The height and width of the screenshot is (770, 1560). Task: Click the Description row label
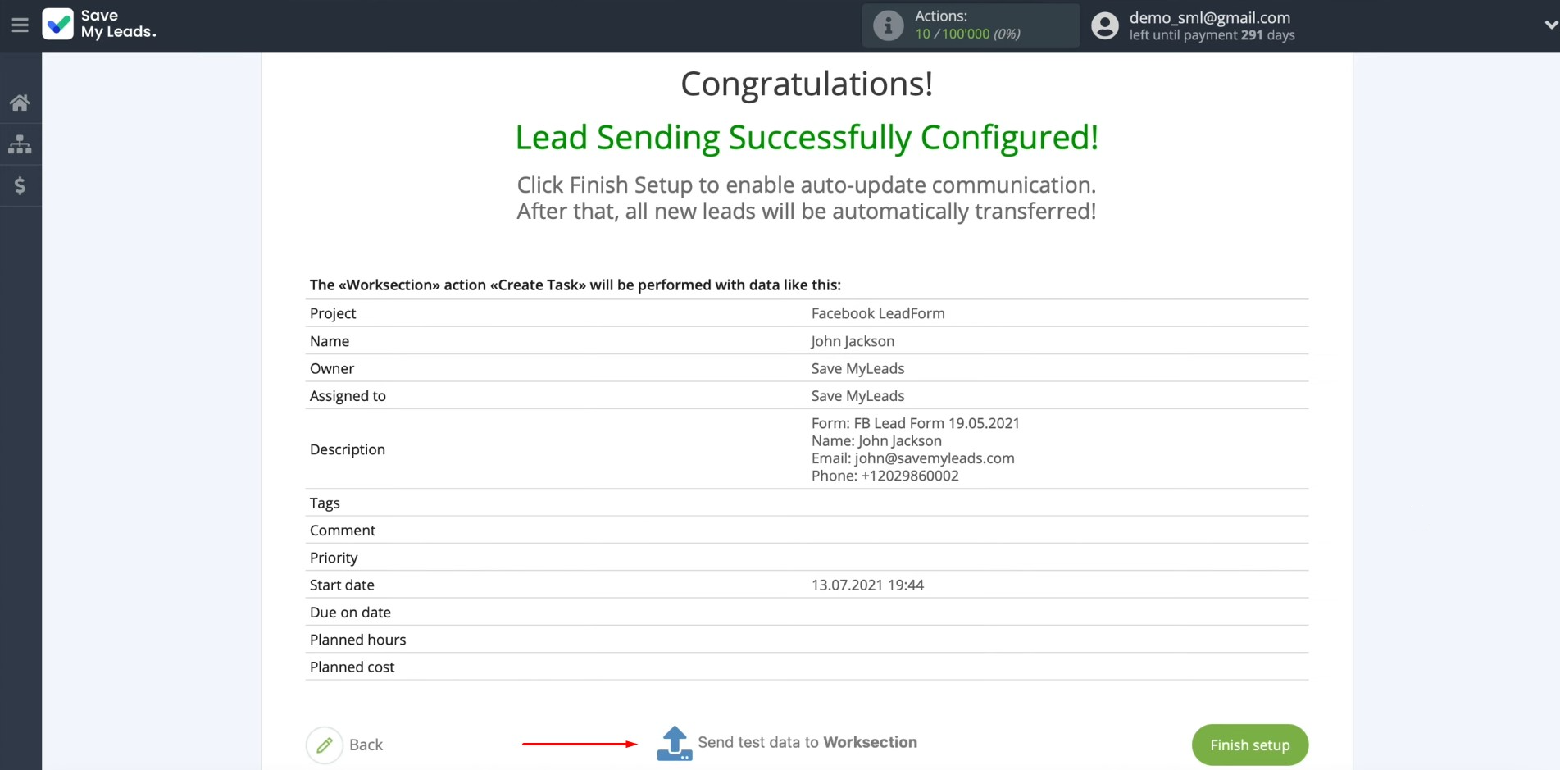pos(348,449)
